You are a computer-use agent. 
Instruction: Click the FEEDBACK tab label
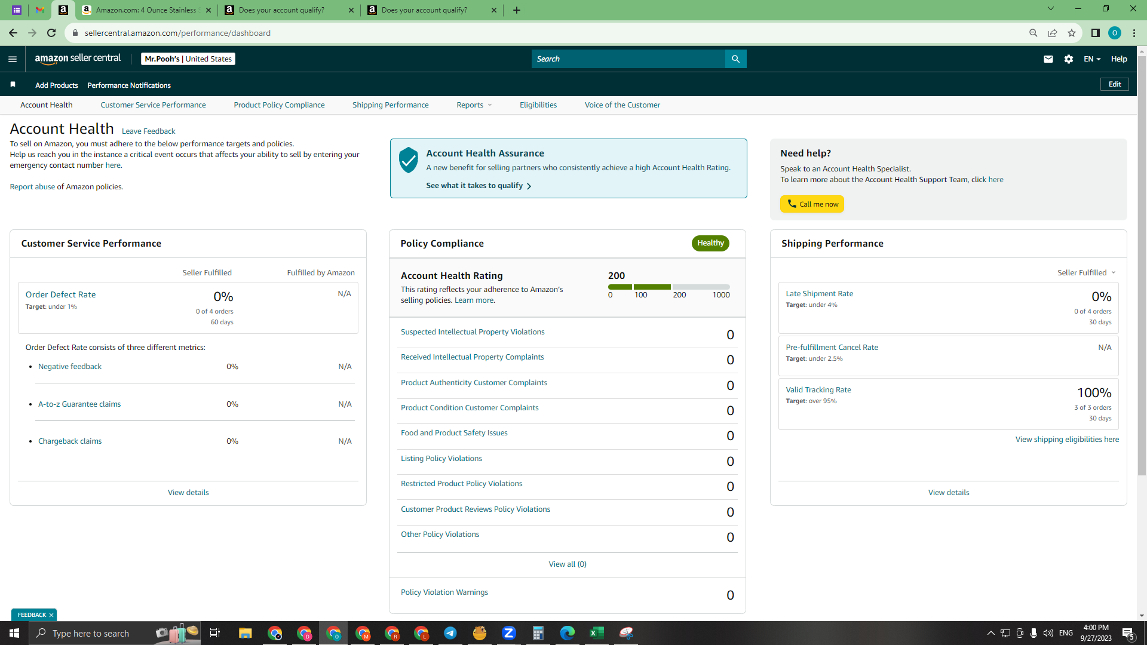(32, 615)
